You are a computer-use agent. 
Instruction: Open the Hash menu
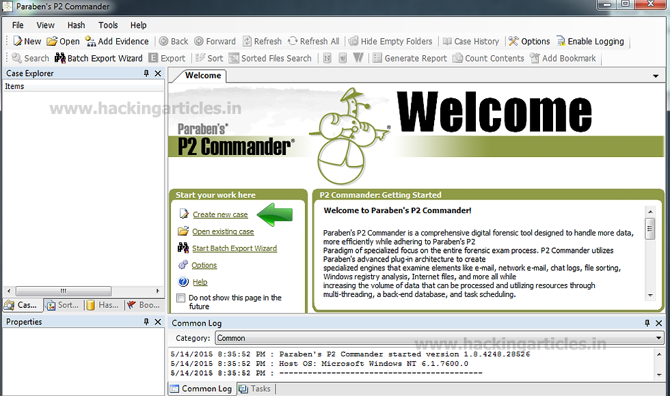[76, 25]
